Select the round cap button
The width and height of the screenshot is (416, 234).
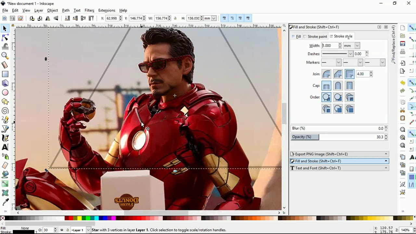click(338, 86)
